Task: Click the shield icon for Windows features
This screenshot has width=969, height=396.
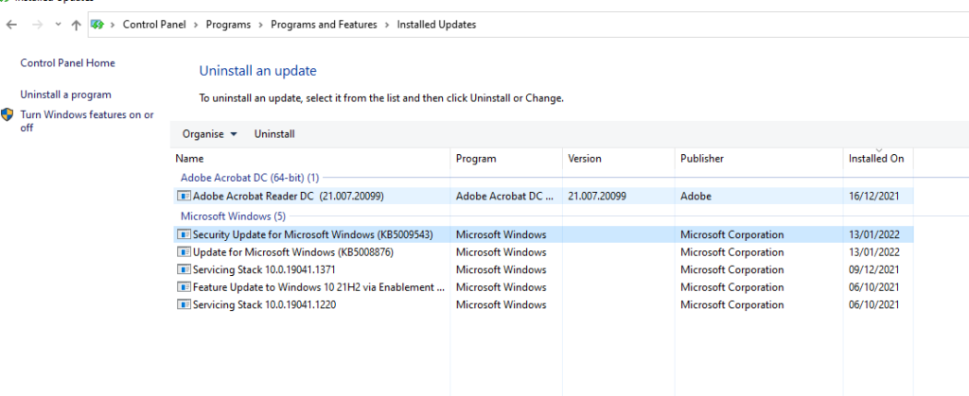Action: [8, 114]
